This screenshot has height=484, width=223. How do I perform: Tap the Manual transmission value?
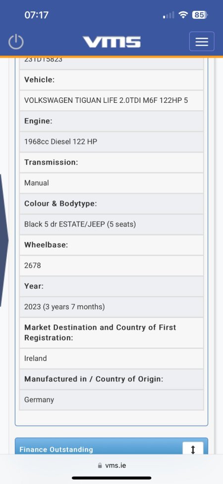37,183
